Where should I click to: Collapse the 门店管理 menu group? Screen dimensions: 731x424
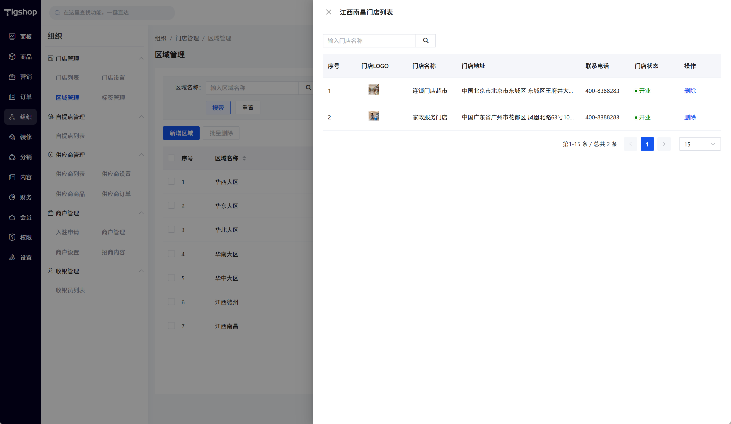pyautogui.click(x=141, y=58)
